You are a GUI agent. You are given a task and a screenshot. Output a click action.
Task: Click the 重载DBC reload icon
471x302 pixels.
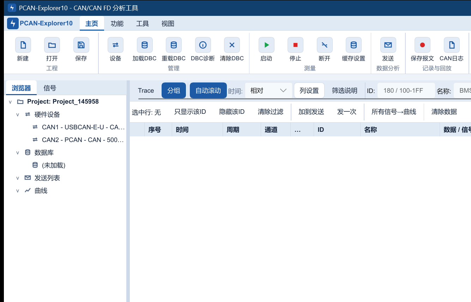[174, 45]
